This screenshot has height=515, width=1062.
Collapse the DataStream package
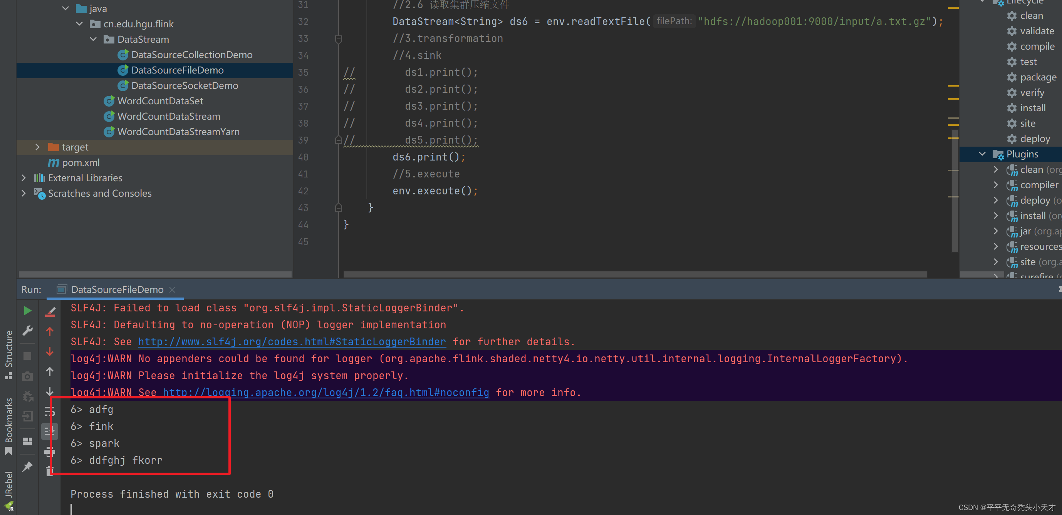tap(93, 39)
